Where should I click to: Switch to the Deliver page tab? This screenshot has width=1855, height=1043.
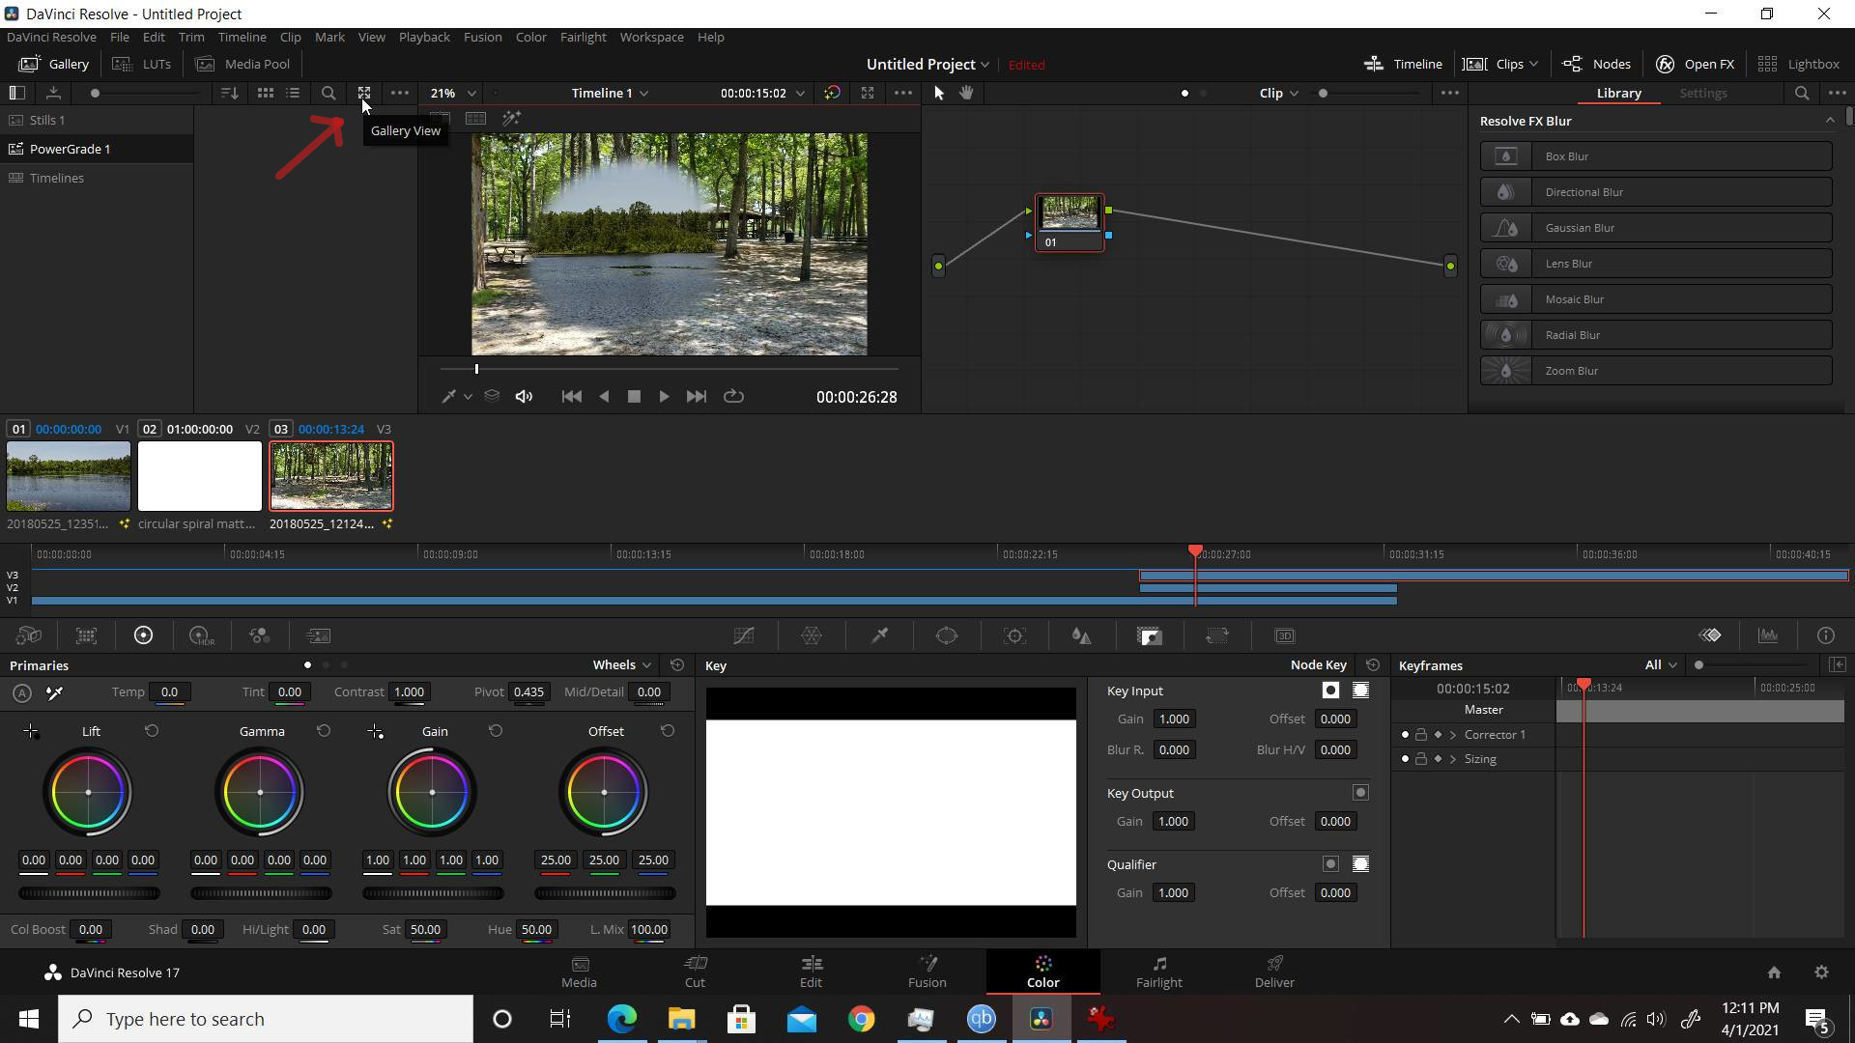click(1274, 972)
